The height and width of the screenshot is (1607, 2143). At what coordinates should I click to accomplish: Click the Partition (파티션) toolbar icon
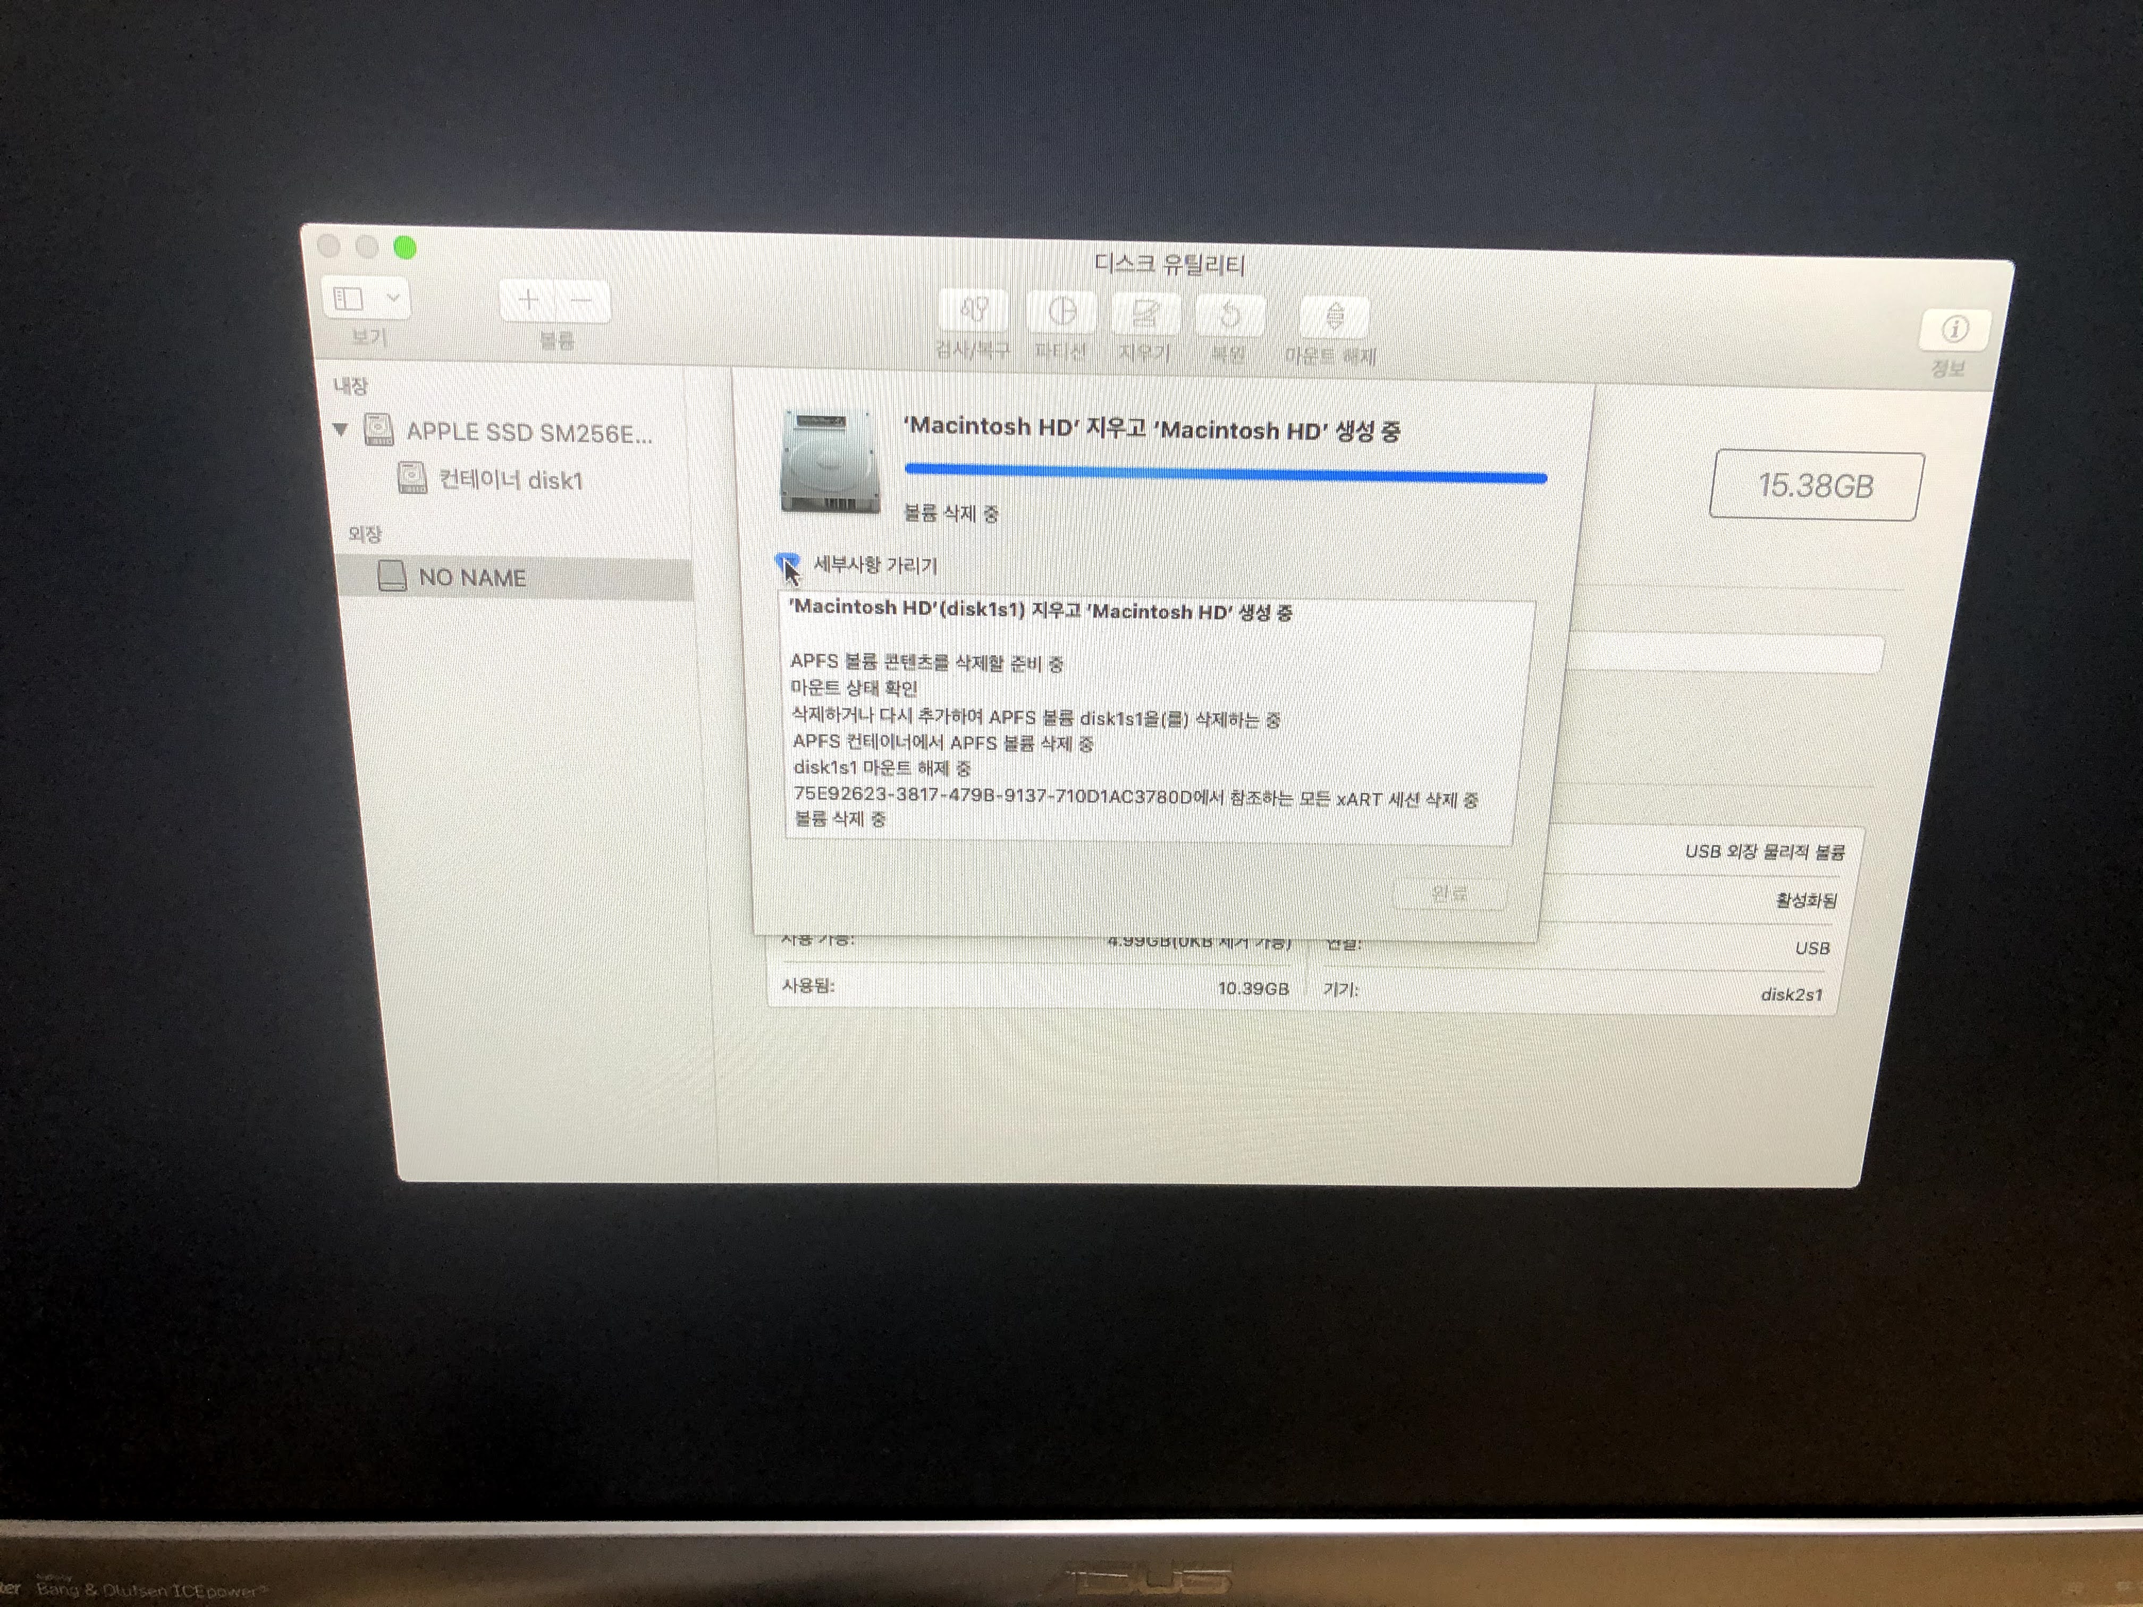1062,312
